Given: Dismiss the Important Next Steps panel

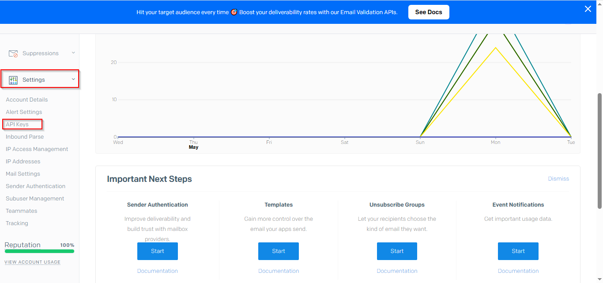Looking at the screenshot, I should tap(558, 179).
